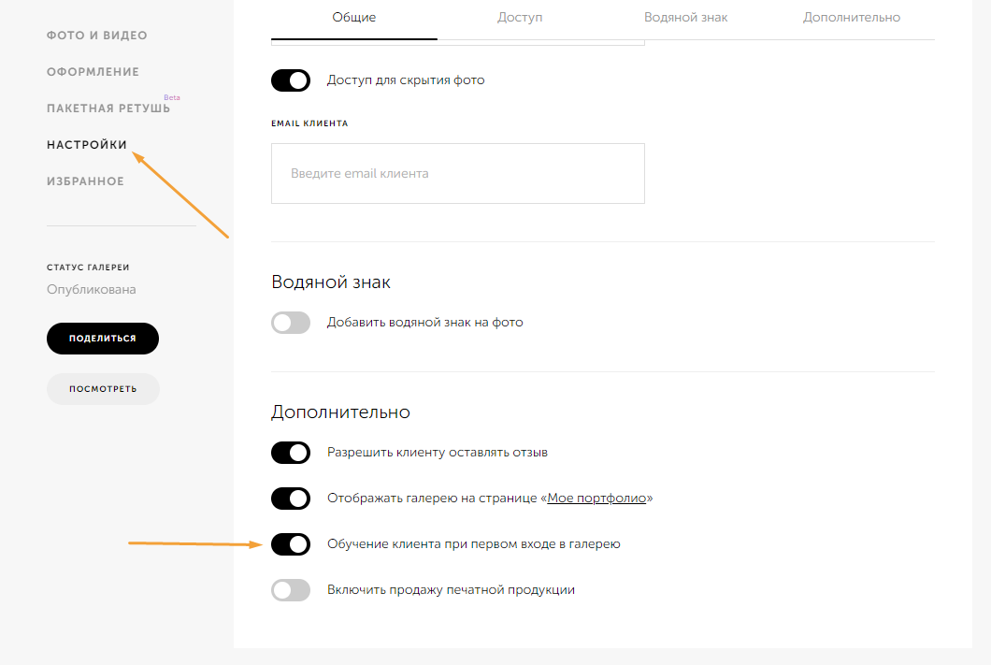The height and width of the screenshot is (665, 991).
Task: Go to Избранное section
Action: pyautogui.click(x=85, y=181)
